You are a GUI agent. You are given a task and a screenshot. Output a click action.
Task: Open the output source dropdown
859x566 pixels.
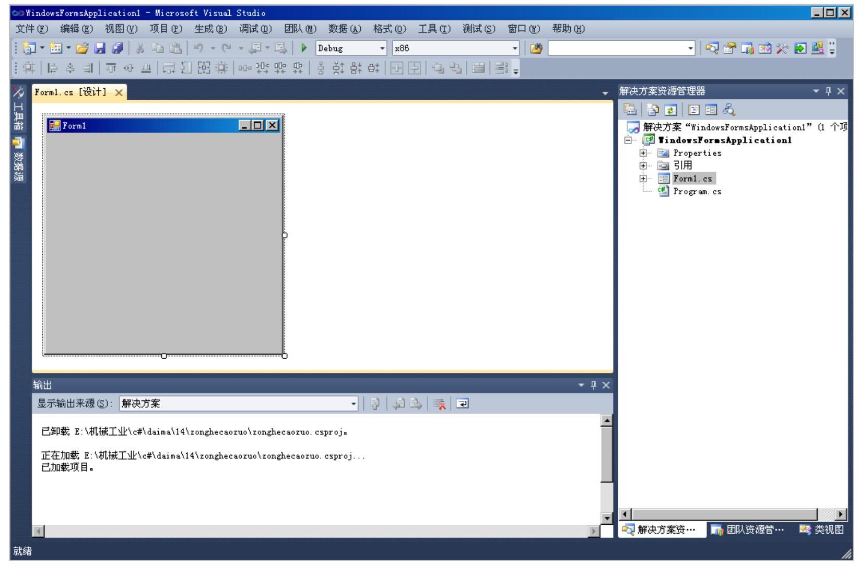tap(354, 404)
